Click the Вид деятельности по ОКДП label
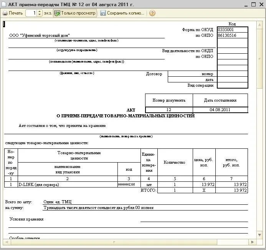Viewport: 266px width, 250px height. click(x=188, y=51)
